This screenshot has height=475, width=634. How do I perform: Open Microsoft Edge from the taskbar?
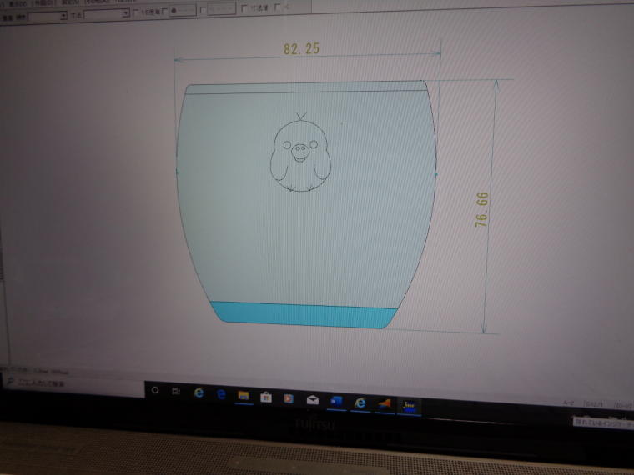coord(221,394)
